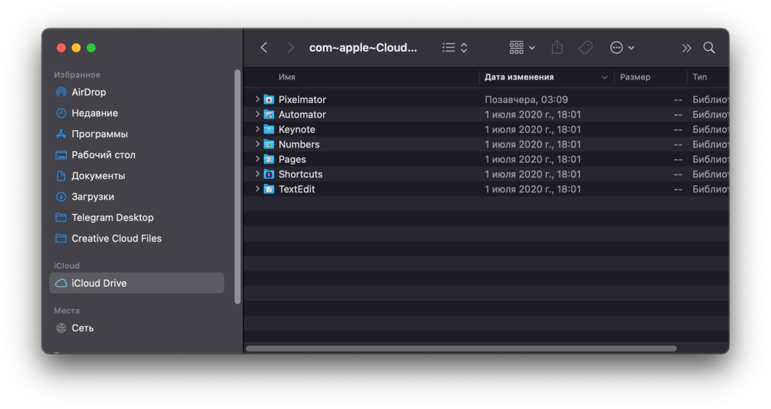Expand the Pages folder
The width and height of the screenshot is (771, 409).
click(257, 159)
